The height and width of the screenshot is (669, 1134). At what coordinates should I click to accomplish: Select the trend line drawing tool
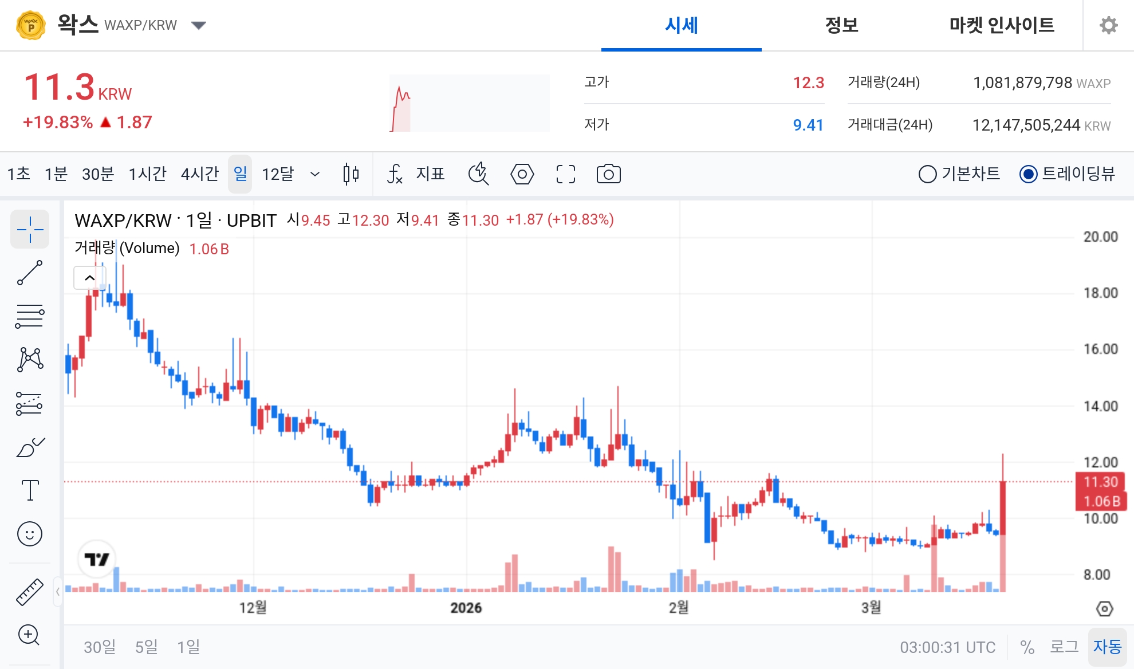30,273
